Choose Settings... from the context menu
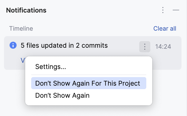The image size is (187, 116). pyautogui.click(x=51, y=67)
